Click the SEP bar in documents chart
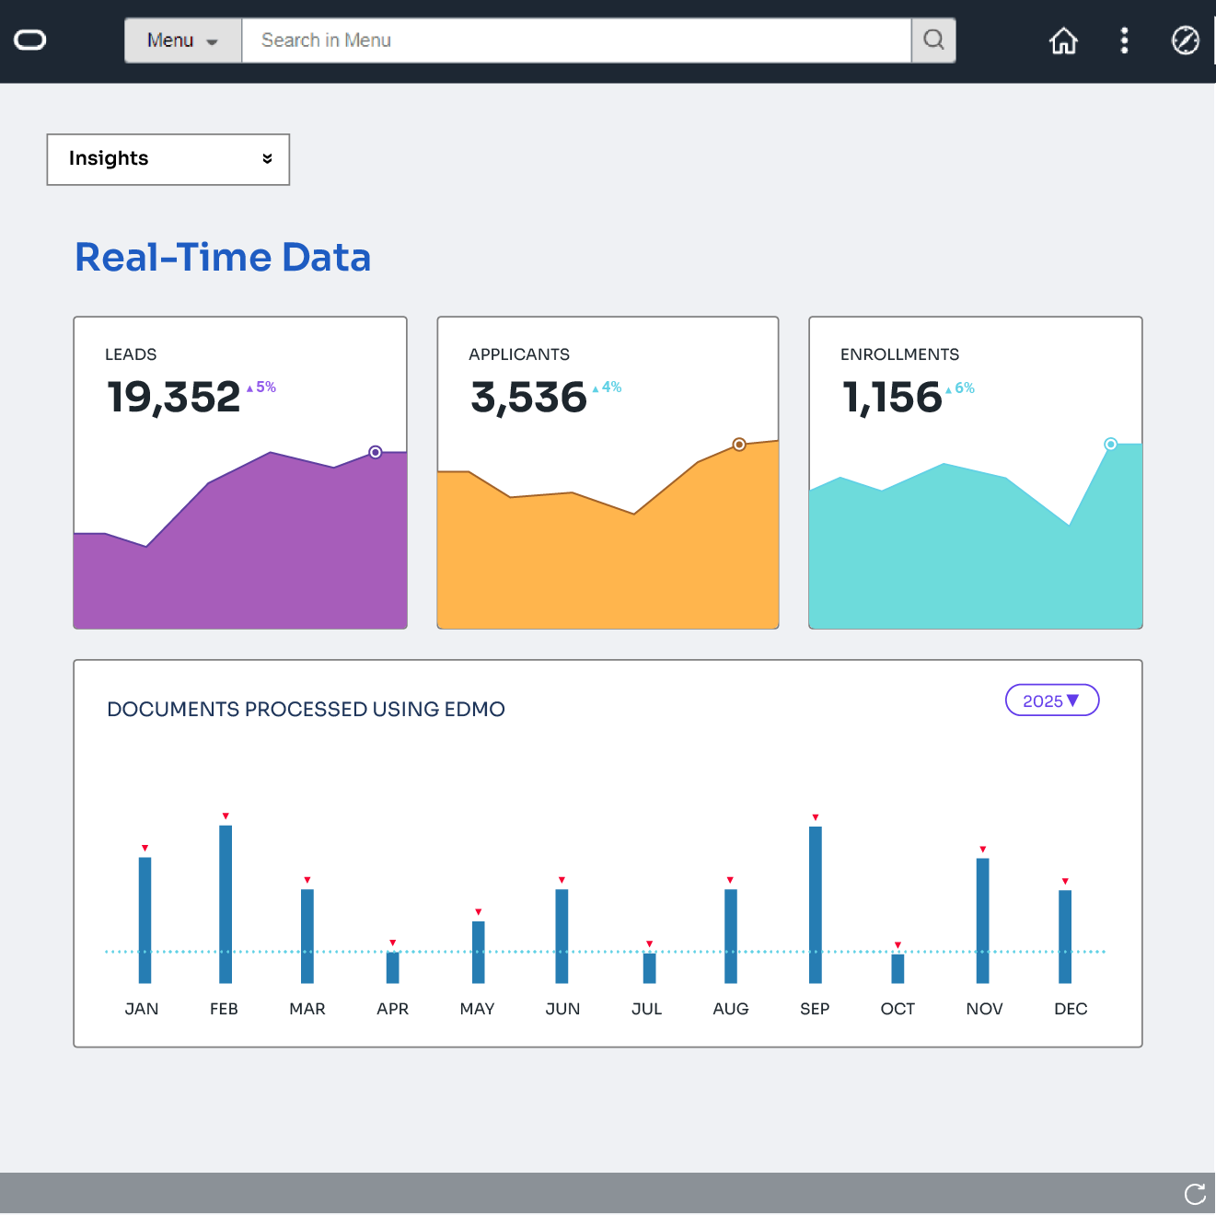This screenshot has height=1215, width=1216. click(816, 904)
